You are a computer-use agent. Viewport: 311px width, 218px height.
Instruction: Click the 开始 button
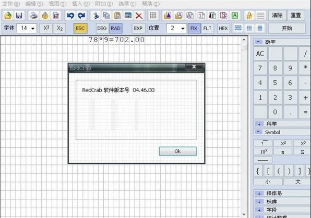[287, 28]
